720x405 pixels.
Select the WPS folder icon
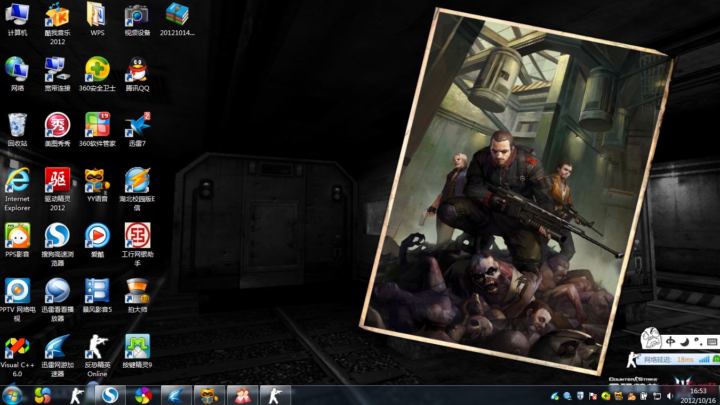point(98,20)
